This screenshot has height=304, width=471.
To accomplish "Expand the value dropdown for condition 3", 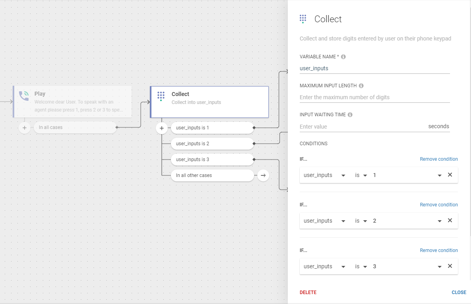I will pyautogui.click(x=439, y=267).
